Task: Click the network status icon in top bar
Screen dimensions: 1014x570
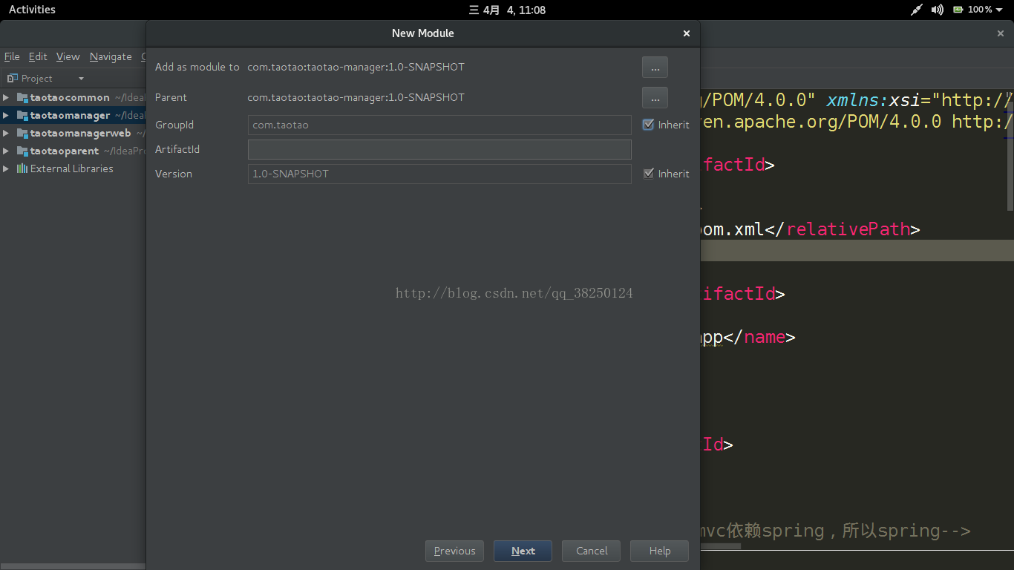Action: (x=917, y=10)
